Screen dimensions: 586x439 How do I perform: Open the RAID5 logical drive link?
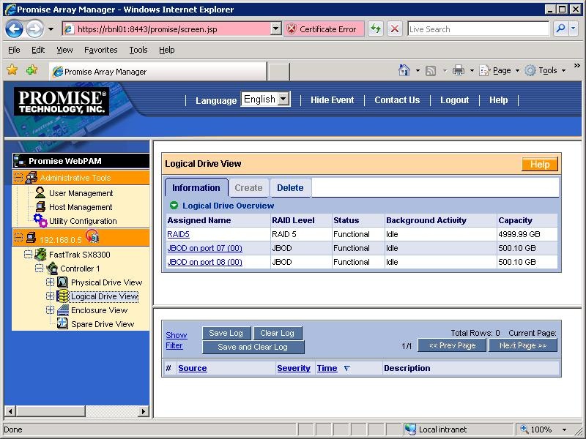pyautogui.click(x=178, y=235)
